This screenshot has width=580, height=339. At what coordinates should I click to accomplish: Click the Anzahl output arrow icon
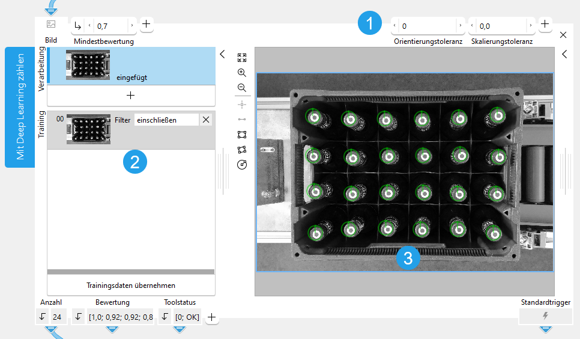click(x=41, y=317)
